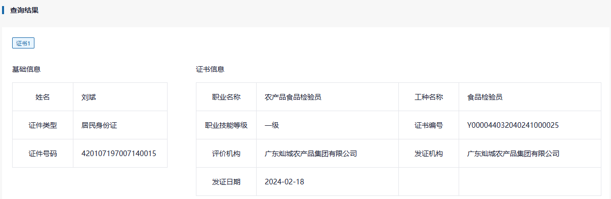Click the 职业名称 label cell
This screenshot has width=611, height=199.
[226, 97]
